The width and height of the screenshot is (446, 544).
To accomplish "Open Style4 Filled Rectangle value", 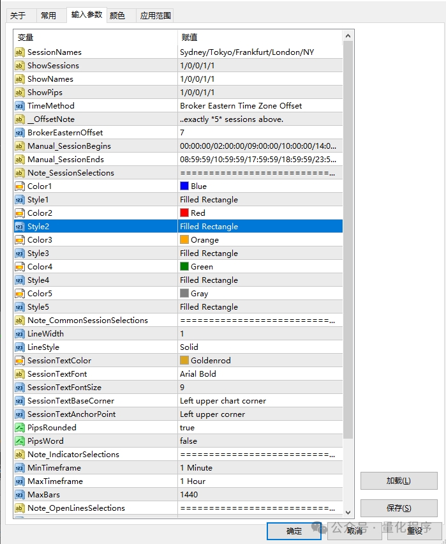I will [260, 280].
